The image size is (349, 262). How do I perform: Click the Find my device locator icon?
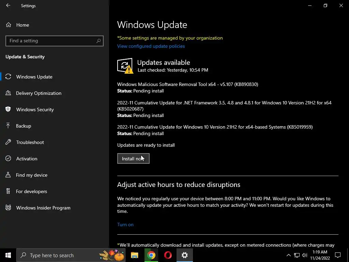click(x=8, y=175)
